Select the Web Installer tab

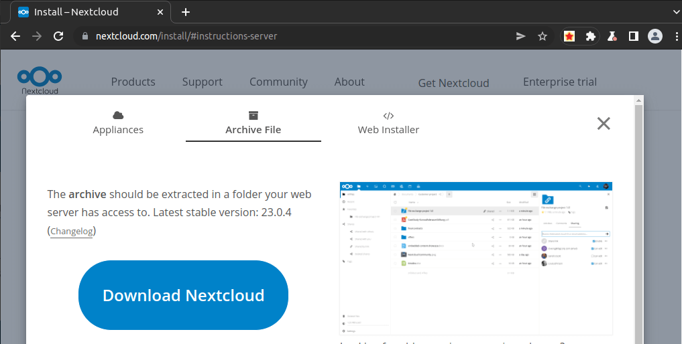click(x=388, y=123)
